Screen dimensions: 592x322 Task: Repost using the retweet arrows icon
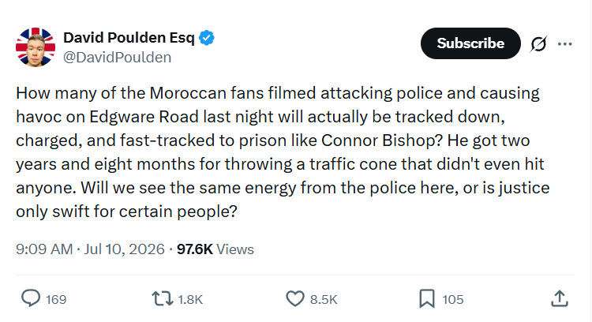[x=163, y=298]
